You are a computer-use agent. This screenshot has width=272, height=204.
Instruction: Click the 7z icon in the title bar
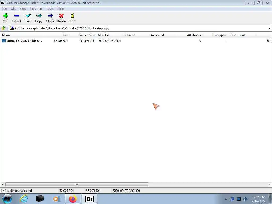click(3, 3)
